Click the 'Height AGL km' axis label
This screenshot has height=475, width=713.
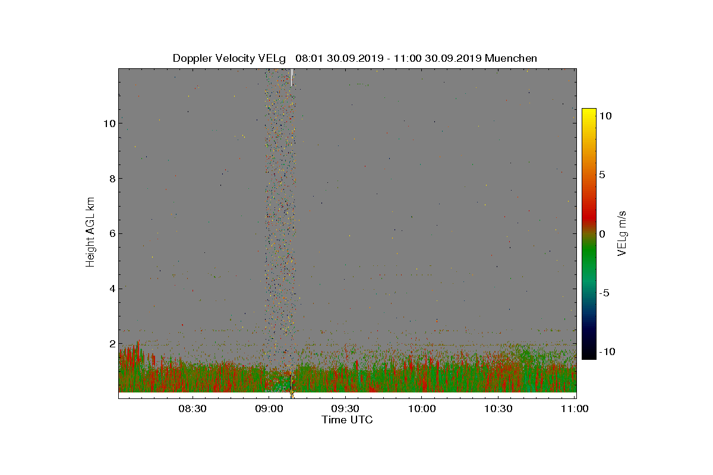pyautogui.click(x=90, y=233)
